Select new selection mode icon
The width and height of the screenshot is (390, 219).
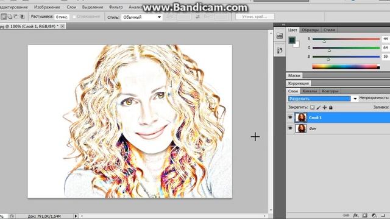pyautogui.click(x=4, y=16)
